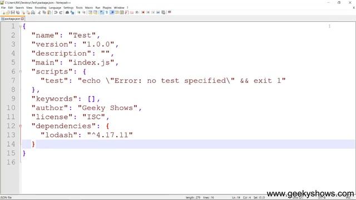The image size is (356, 200).
Task: Collapse the root JSON block at line 1
Action: point(21,27)
